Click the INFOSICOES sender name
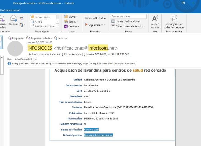The width and height of the screenshot is (201, 146). pos(40,48)
